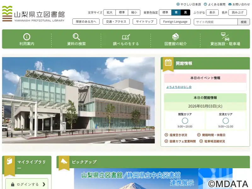This screenshot has height=189, width=252.
Task: Click the 利用案内 info icon
Action: pyautogui.click(x=27, y=37)
